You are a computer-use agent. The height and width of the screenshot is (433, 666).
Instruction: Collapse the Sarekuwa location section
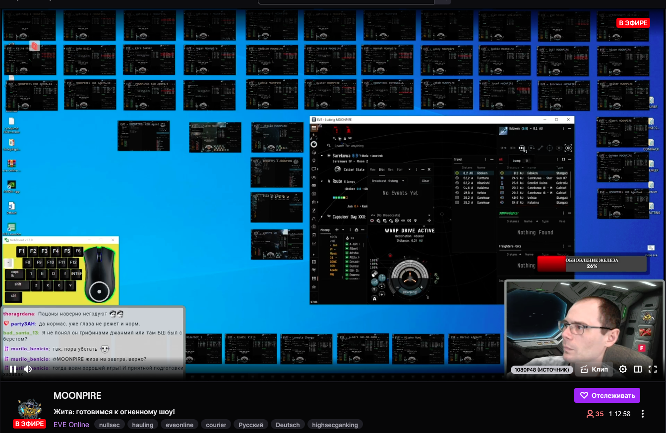tap(322, 156)
